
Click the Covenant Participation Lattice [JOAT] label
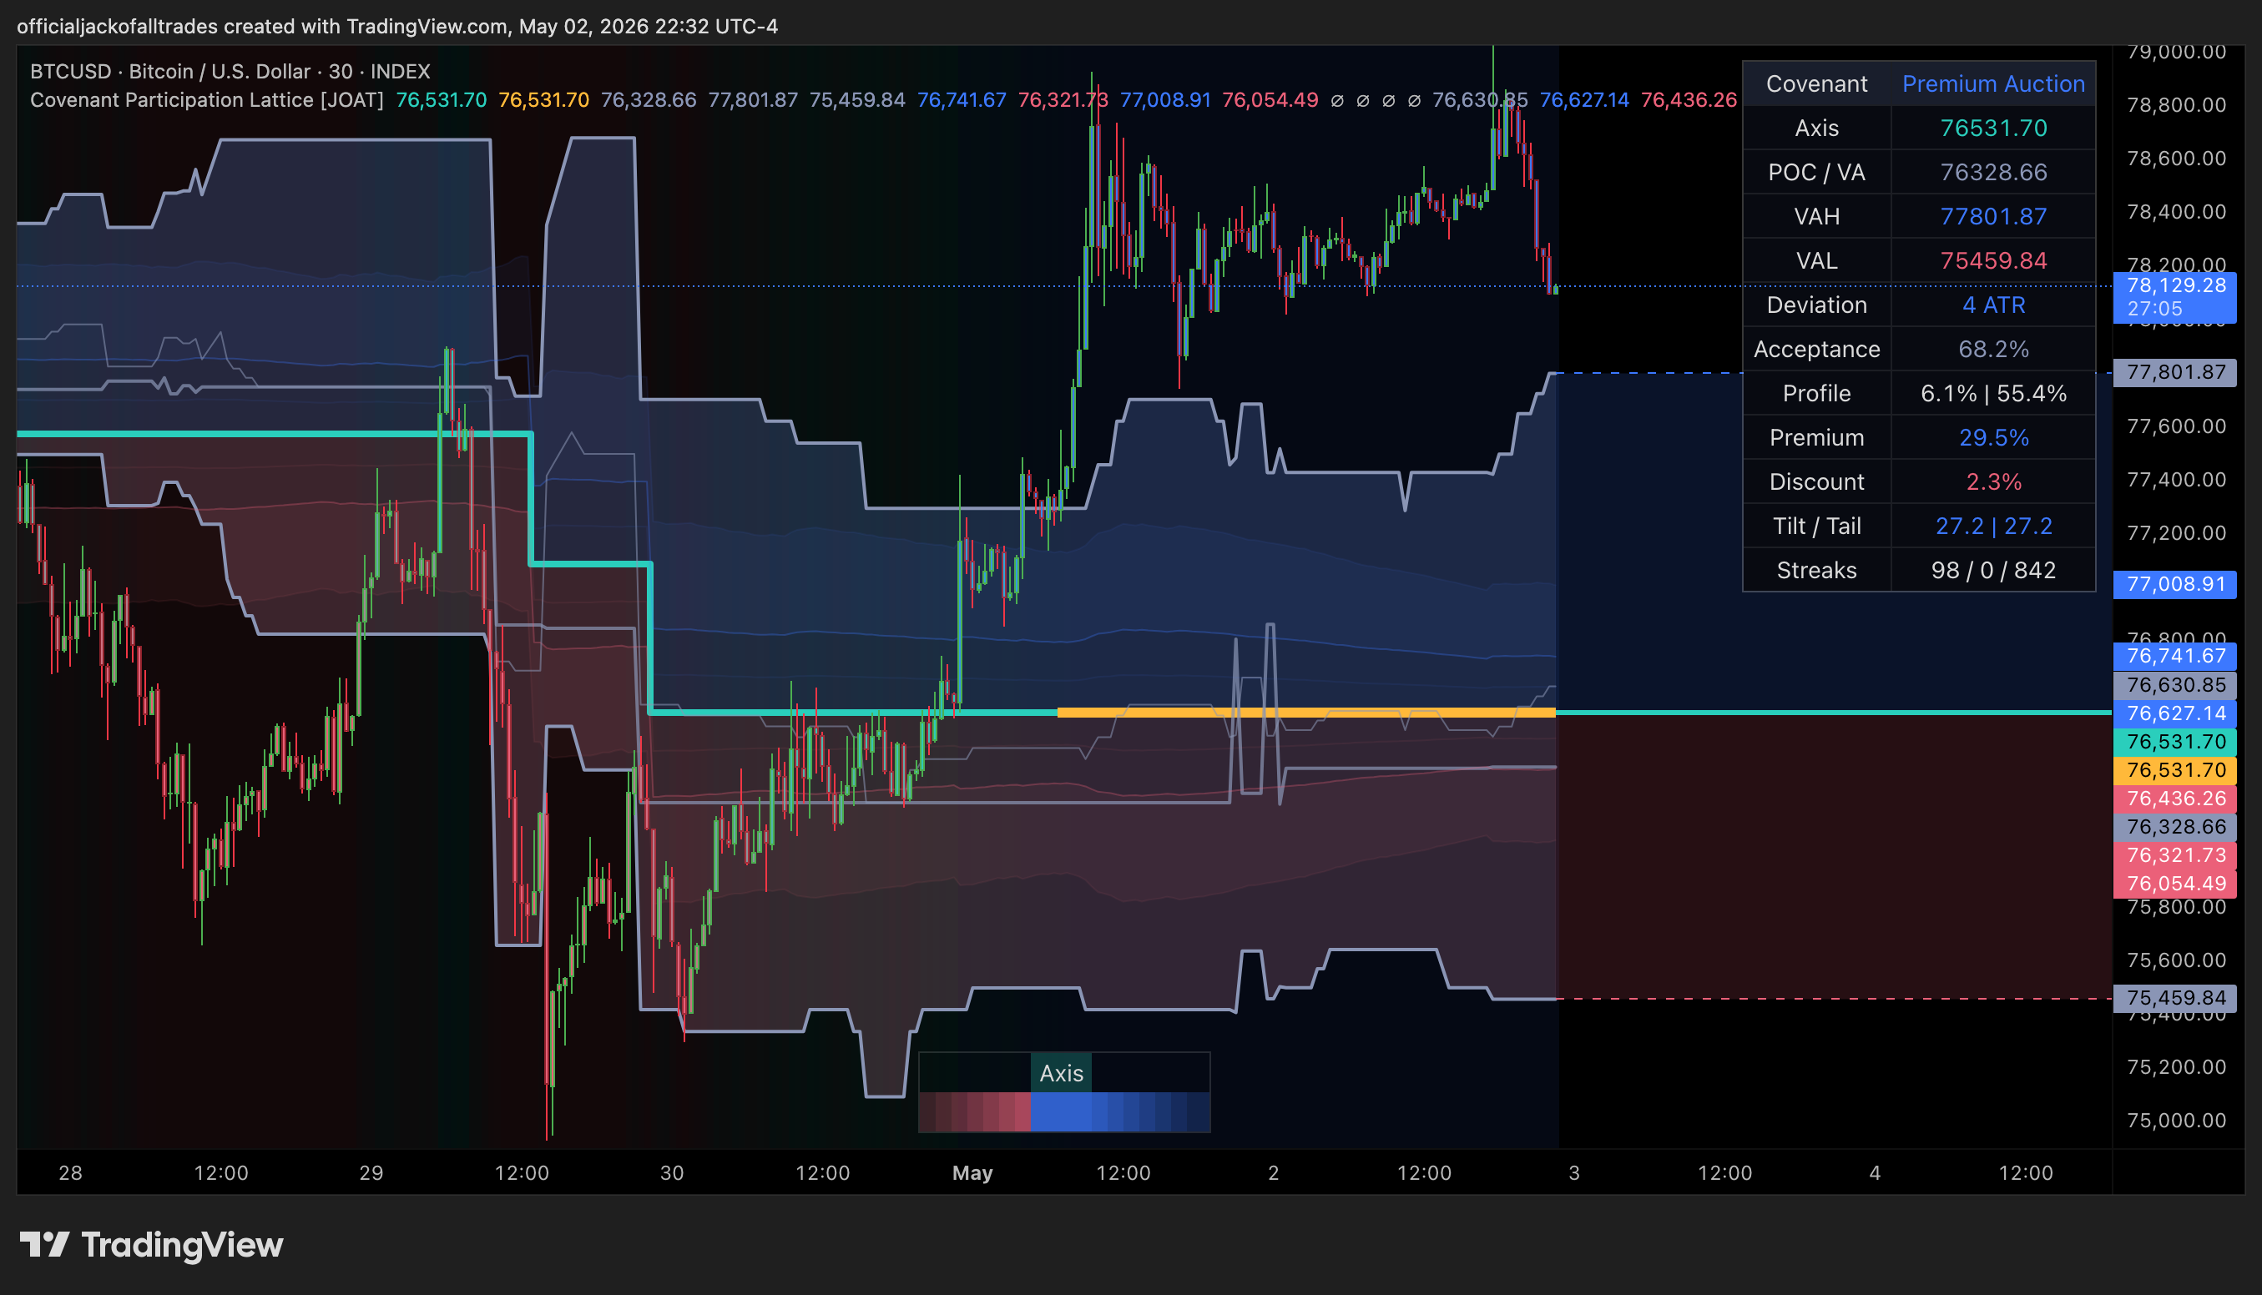[206, 99]
